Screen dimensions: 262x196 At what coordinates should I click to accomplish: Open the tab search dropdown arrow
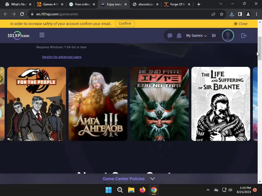pyautogui.click(x=221, y=4)
